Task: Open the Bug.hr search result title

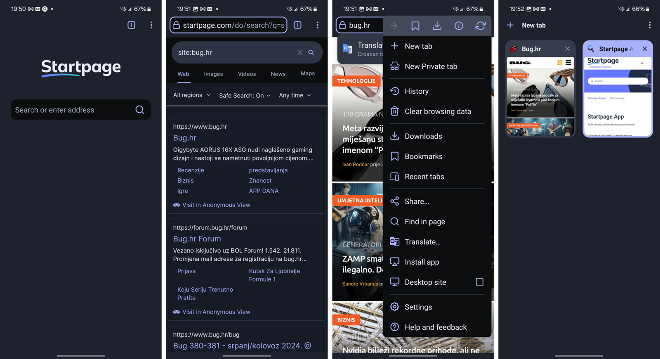Action: [x=185, y=138]
